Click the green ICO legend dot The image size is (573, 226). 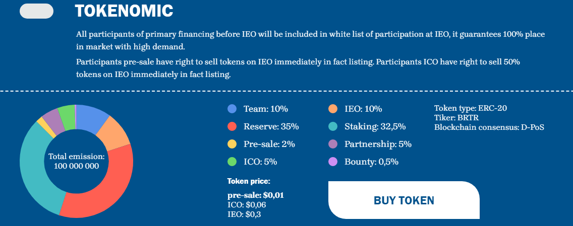coord(232,162)
